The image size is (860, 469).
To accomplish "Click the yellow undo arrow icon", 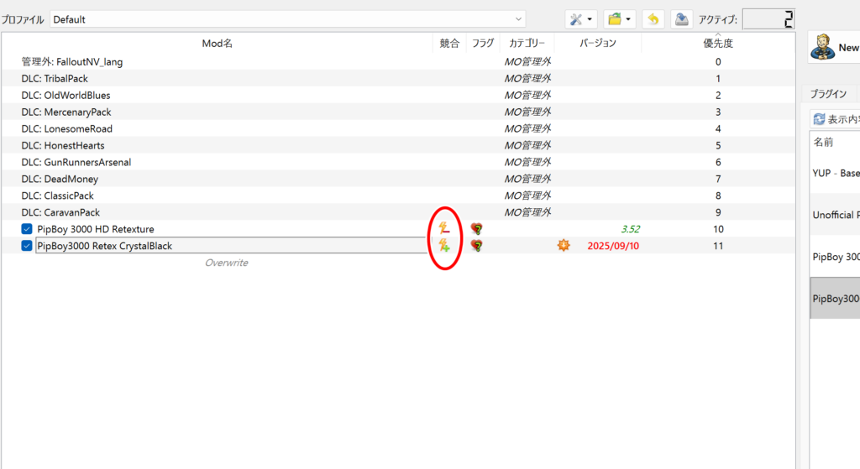I will (653, 19).
